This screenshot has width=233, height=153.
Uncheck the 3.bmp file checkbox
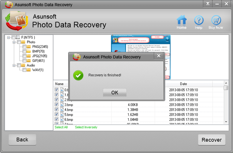(x=56, y=105)
